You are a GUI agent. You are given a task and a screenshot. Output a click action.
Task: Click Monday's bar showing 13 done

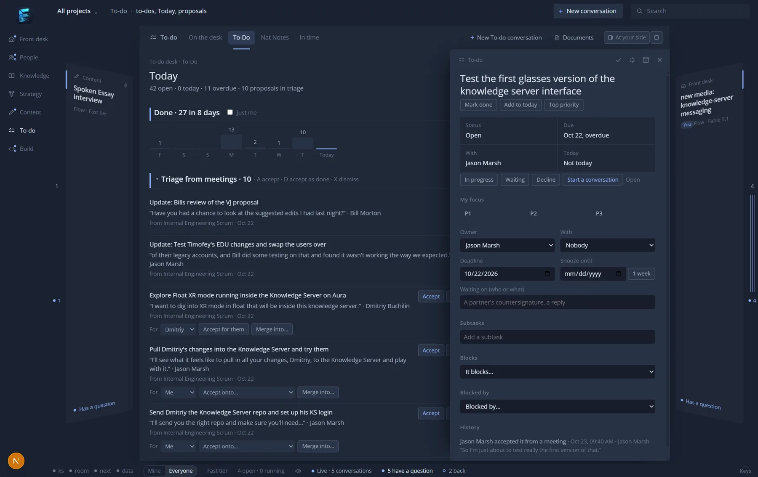point(231,142)
